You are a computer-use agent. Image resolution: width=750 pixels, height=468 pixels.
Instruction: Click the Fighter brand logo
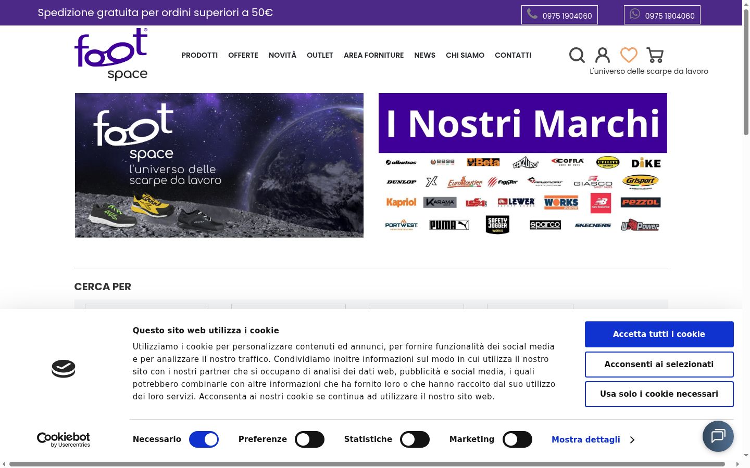pos(503,182)
